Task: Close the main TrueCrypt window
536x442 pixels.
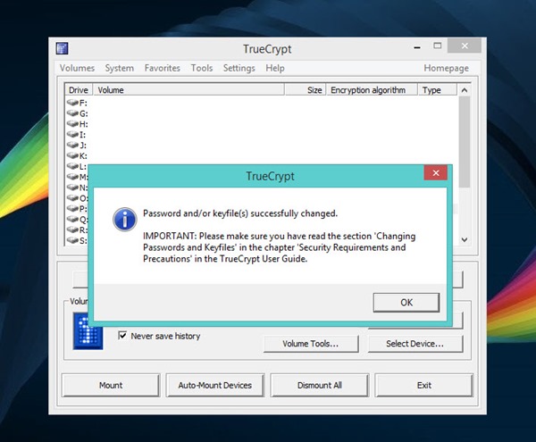Action: point(465,46)
